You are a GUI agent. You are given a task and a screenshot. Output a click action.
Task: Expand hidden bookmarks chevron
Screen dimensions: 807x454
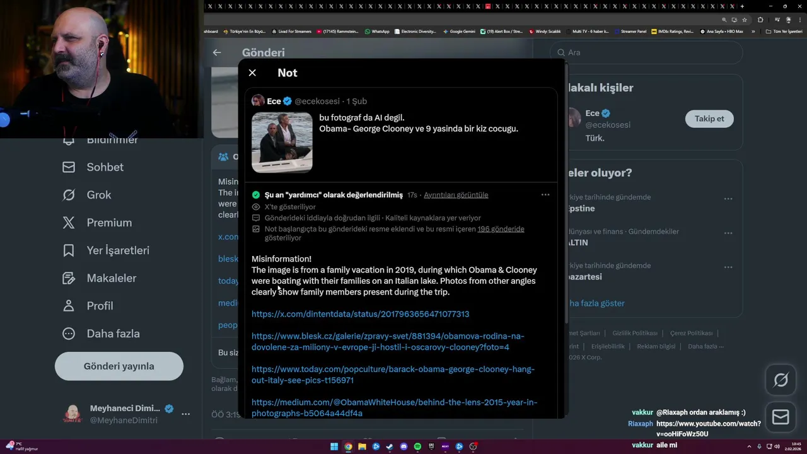pyautogui.click(x=753, y=31)
